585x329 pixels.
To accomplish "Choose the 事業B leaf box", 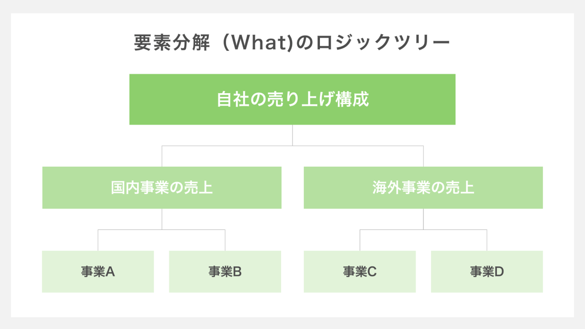I will coord(225,271).
